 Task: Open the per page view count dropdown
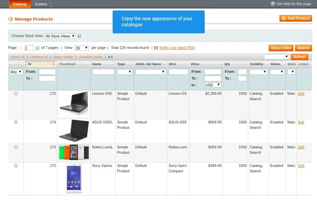tap(82, 48)
